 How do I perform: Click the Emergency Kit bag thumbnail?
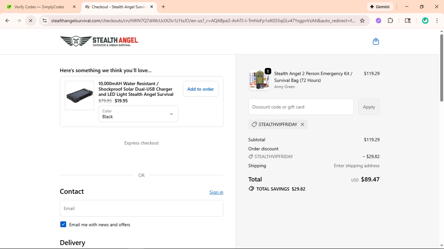(x=259, y=80)
